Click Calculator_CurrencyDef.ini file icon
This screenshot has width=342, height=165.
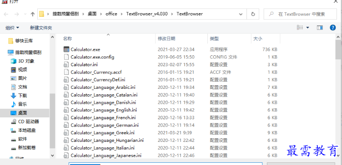[x=66, y=80]
